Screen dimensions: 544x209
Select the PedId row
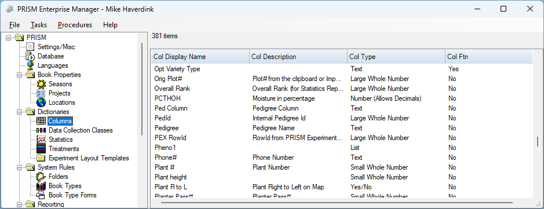click(342, 118)
